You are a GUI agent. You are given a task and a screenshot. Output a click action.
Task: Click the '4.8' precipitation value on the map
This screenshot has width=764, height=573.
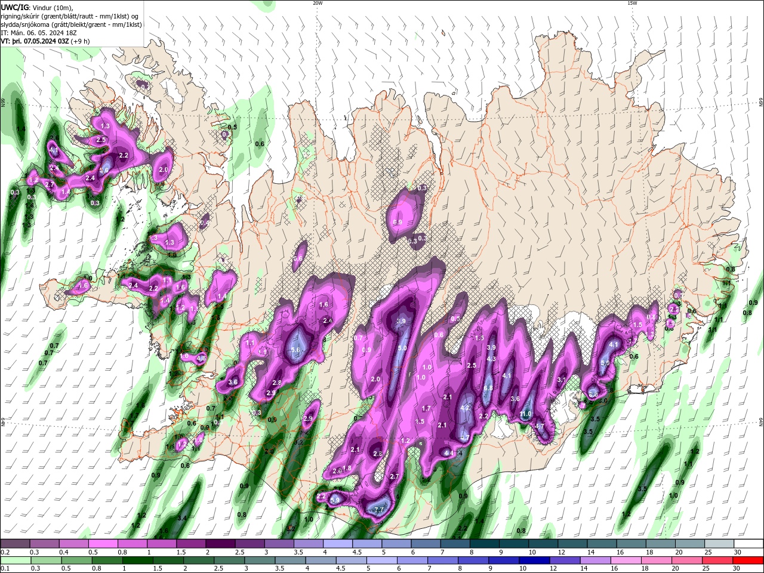pyautogui.click(x=201, y=358)
